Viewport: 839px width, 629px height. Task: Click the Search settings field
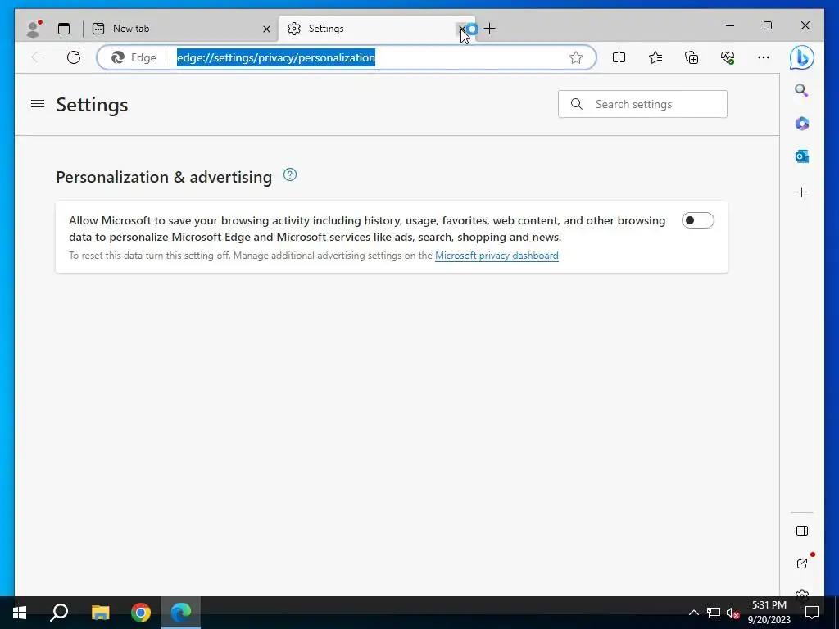[x=642, y=104]
